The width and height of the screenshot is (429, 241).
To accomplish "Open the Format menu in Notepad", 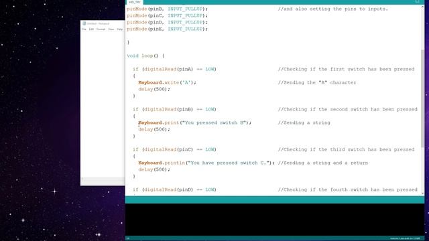I will (101, 29).
